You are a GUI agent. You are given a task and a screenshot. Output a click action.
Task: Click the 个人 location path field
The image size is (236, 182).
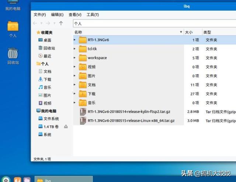(155, 24)
